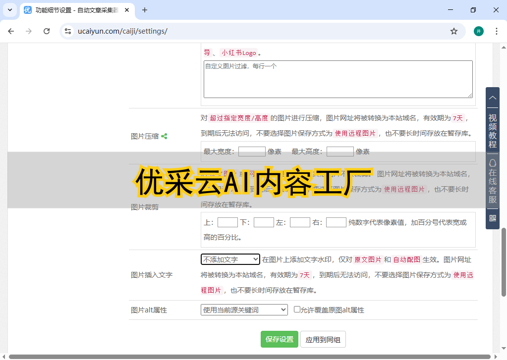Open the tab search dropdown arrow
507x360 pixels.
point(10,10)
